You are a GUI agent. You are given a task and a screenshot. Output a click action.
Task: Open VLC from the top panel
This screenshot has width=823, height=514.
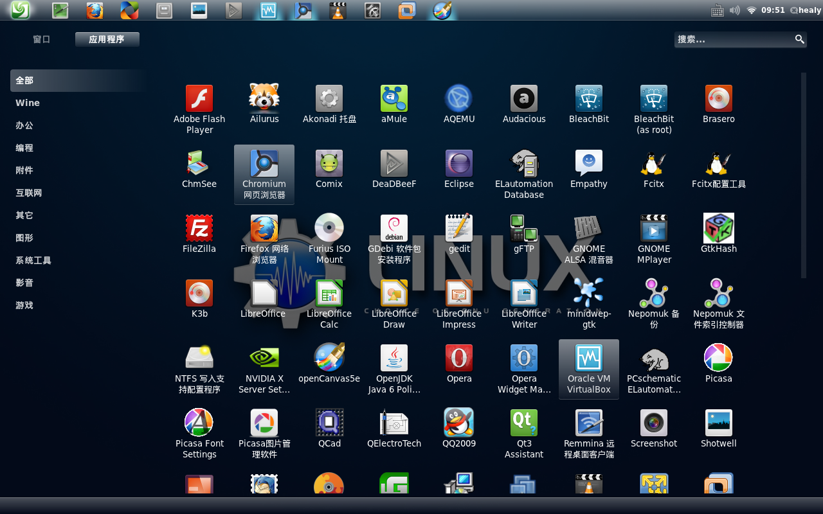click(337, 10)
